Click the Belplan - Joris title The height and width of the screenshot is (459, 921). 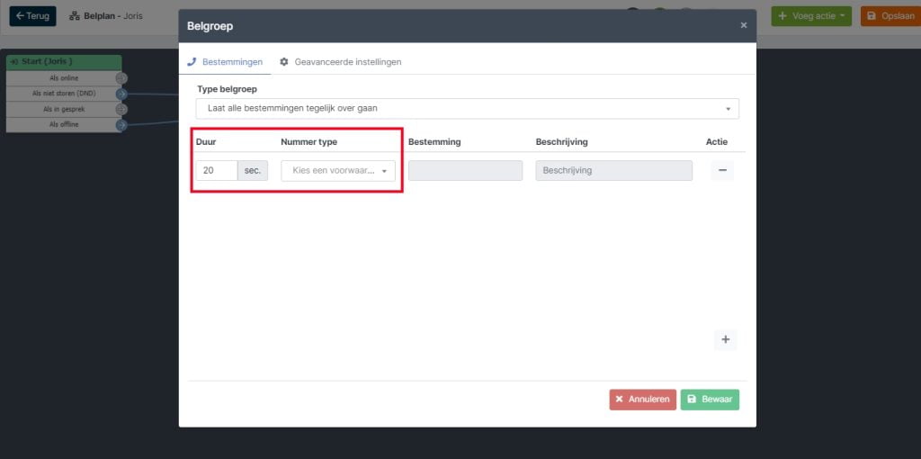coord(112,16)
